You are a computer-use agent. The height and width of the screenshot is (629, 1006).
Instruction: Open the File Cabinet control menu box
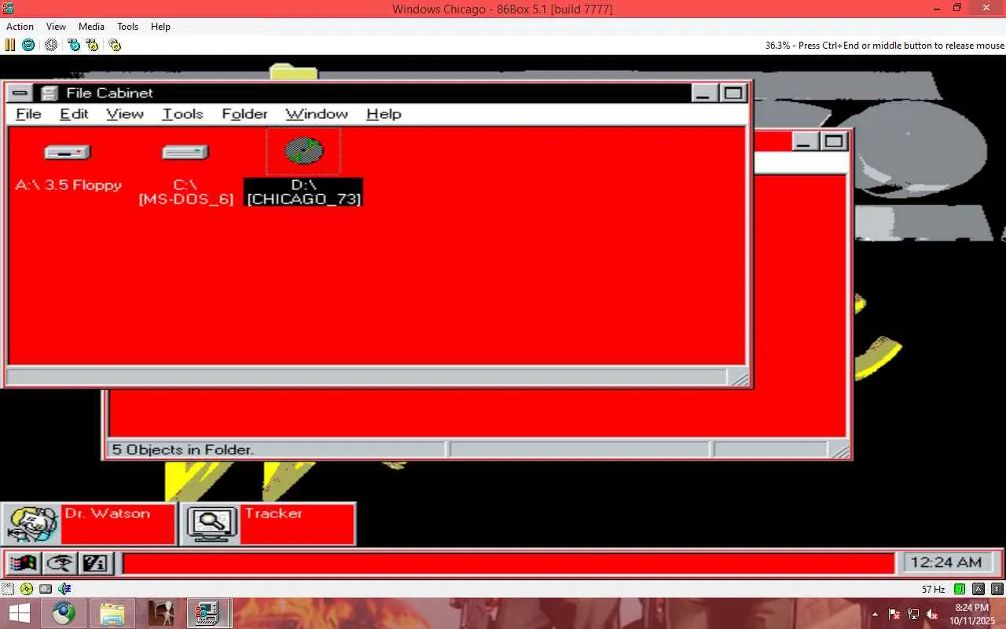(x=20, y=93)
